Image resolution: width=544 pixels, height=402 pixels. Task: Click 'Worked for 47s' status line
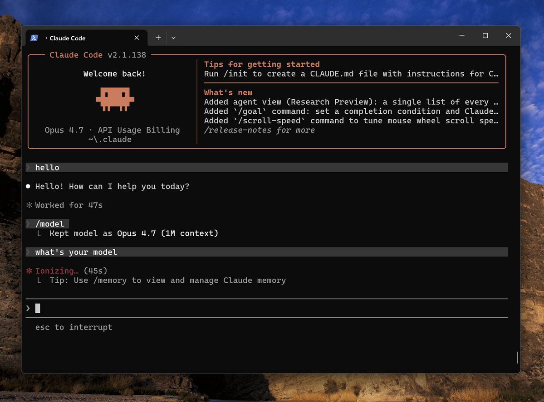(69, 205)
